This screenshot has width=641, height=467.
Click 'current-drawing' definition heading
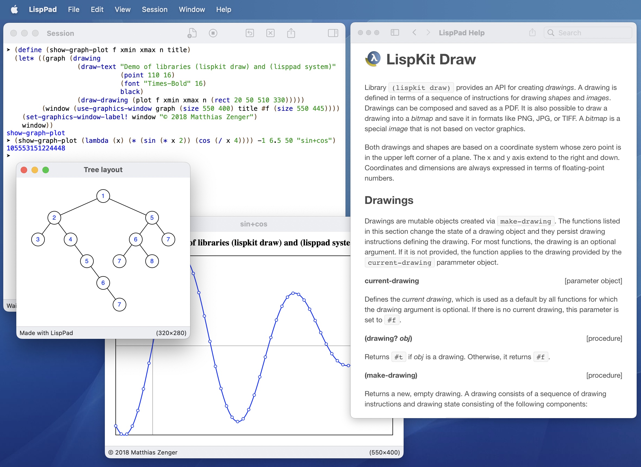[x=392, y=281]
